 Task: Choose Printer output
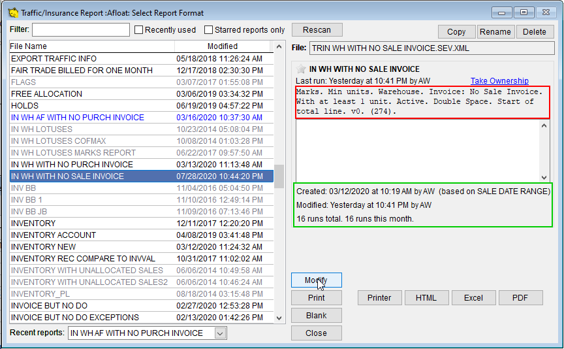(379, 298)
